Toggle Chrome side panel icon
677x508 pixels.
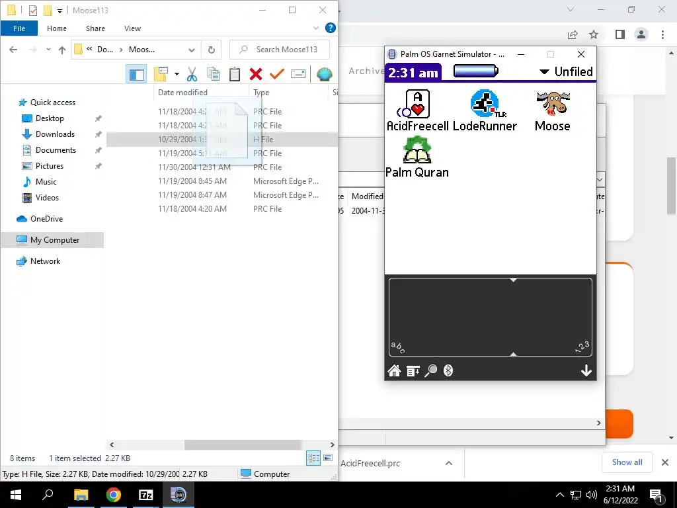click(620, 34)
